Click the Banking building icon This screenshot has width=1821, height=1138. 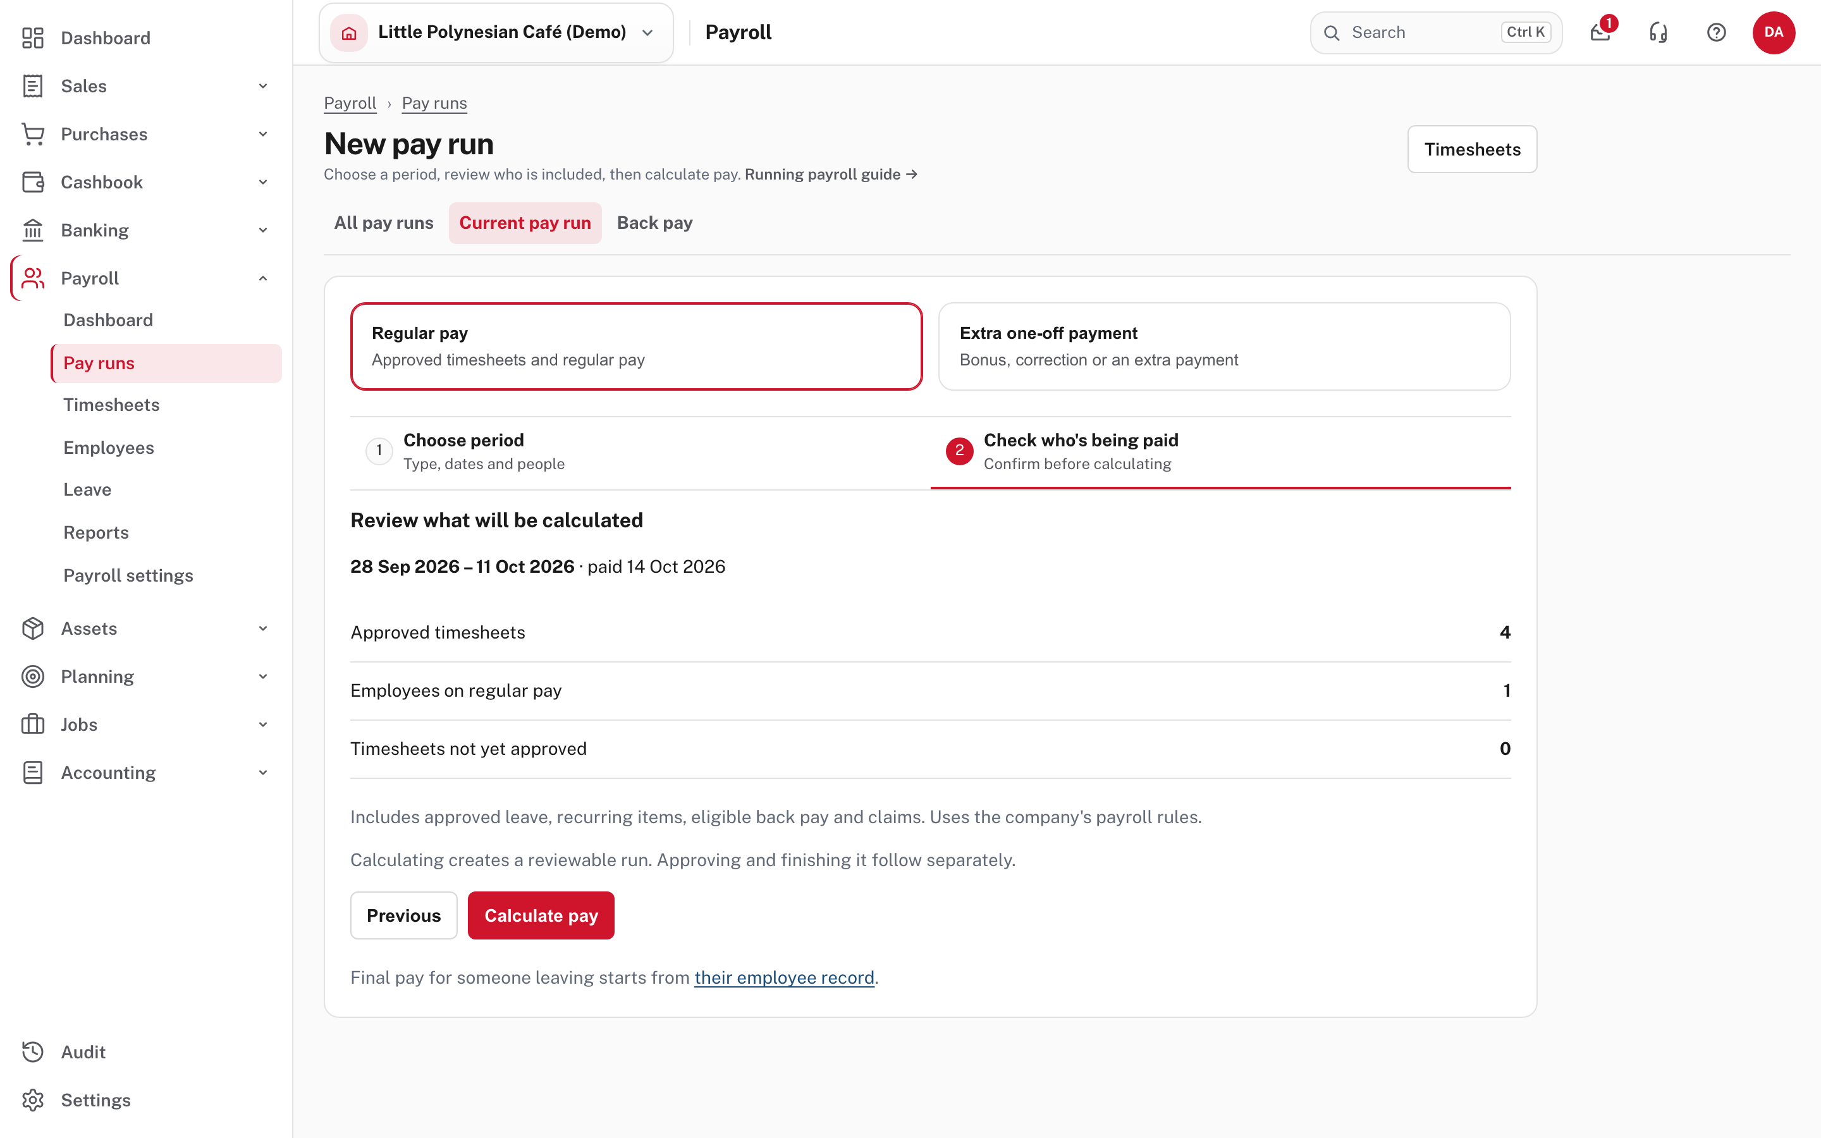[x=32, y=230]
